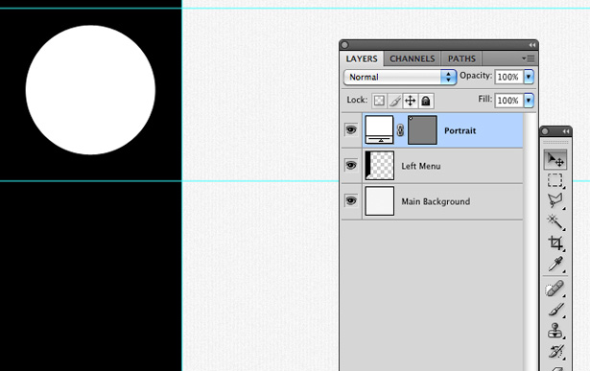
Task: Click Lock all padlock icon
Action: 426,101
